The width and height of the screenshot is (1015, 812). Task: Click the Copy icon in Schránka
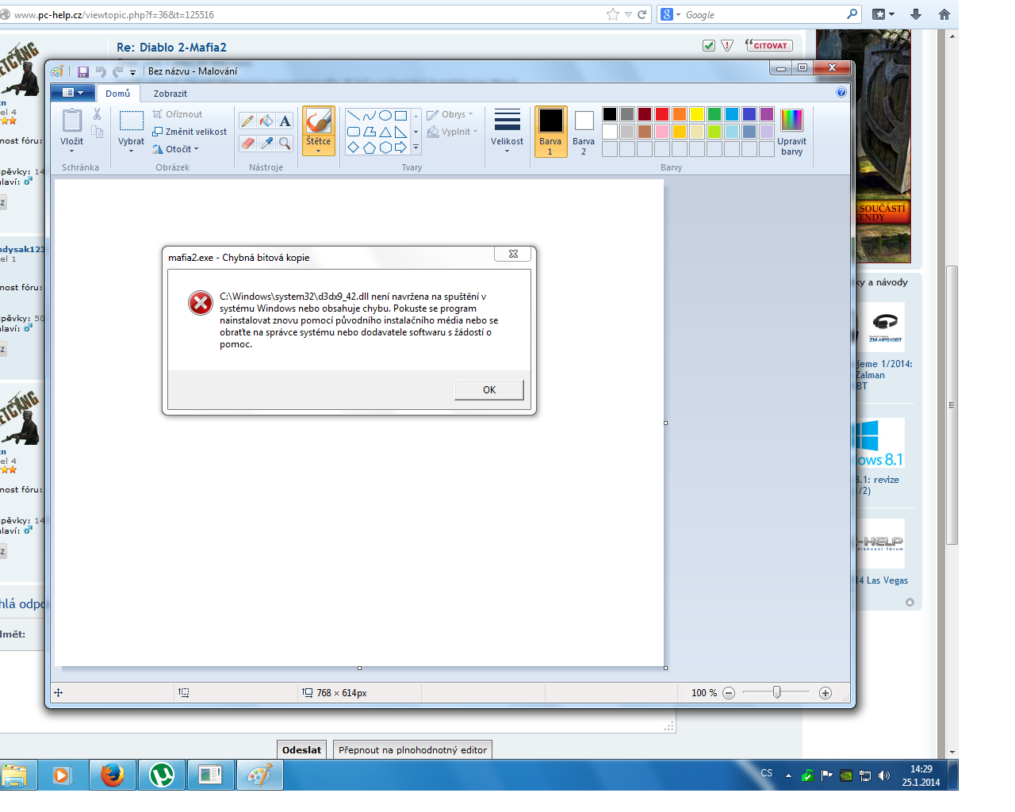pos(97,132)
